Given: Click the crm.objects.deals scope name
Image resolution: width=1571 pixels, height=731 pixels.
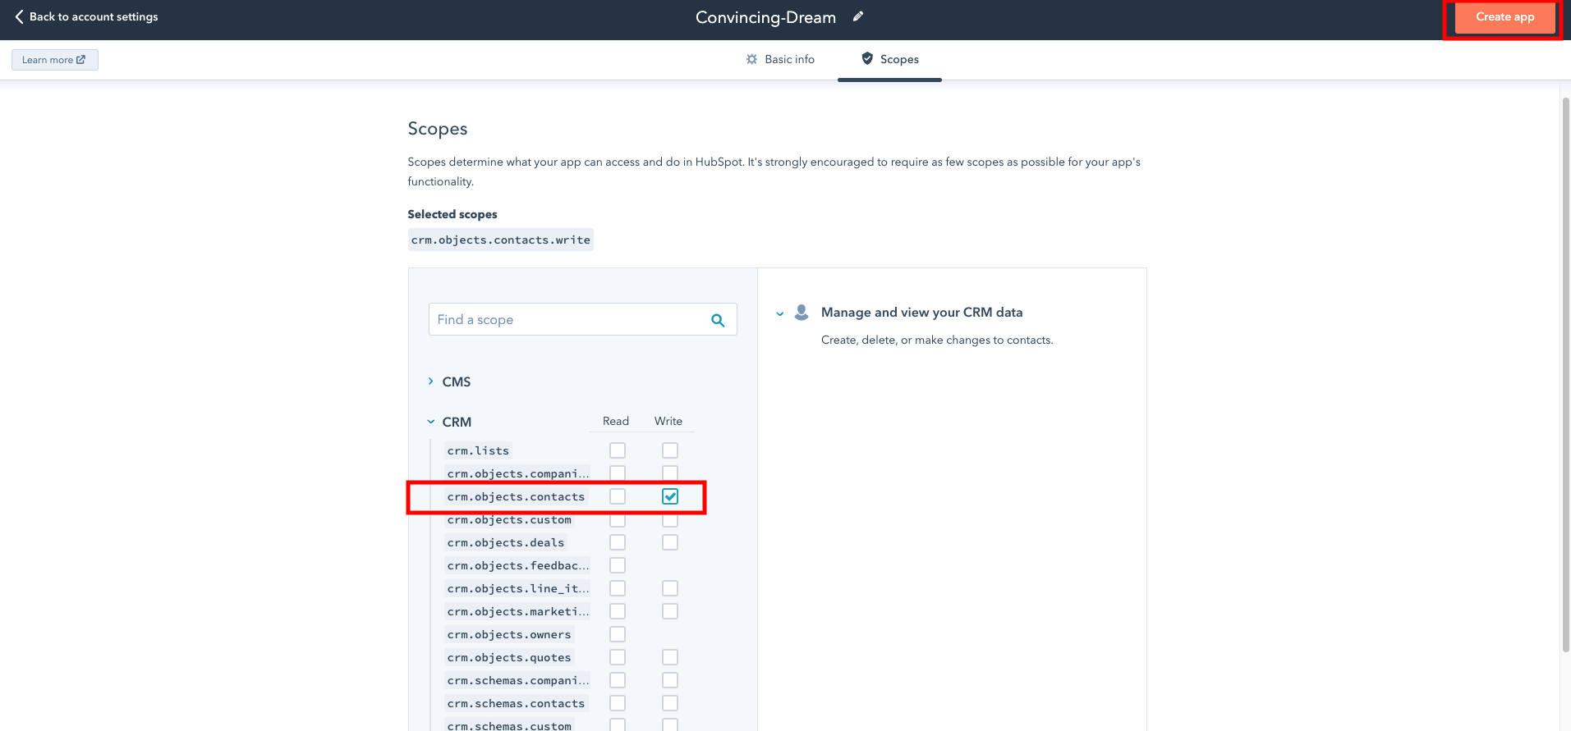Looking at the screenshot, I should point(506,542).
